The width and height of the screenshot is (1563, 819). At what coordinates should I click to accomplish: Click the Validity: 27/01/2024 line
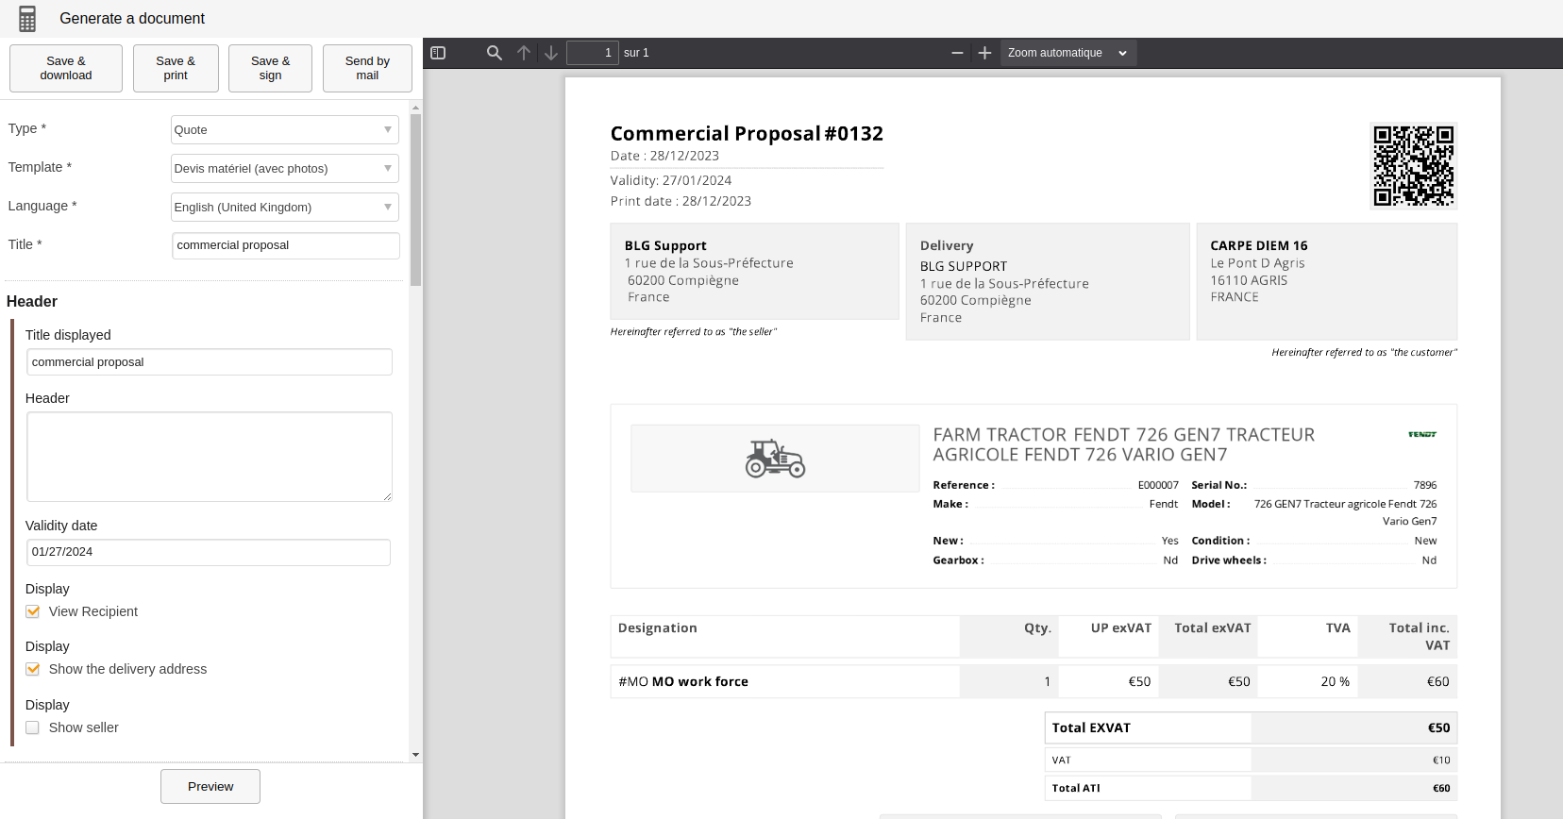(671, 180)
